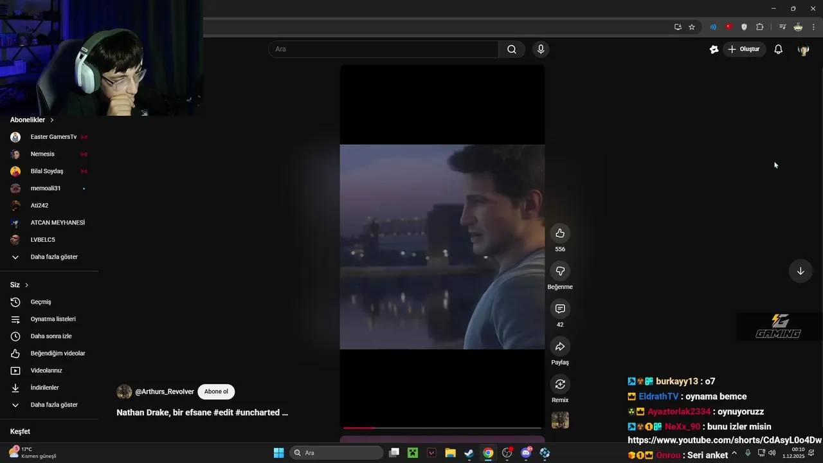This screenshot has height=463, width=823.
Task: Click the Keşfet section heading
Action: click(x=20, y=431)
